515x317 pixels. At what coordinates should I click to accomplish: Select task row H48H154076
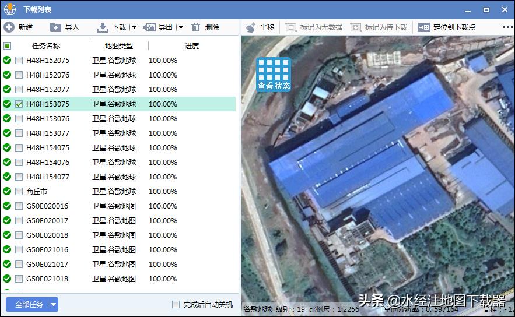coord(119,162)
